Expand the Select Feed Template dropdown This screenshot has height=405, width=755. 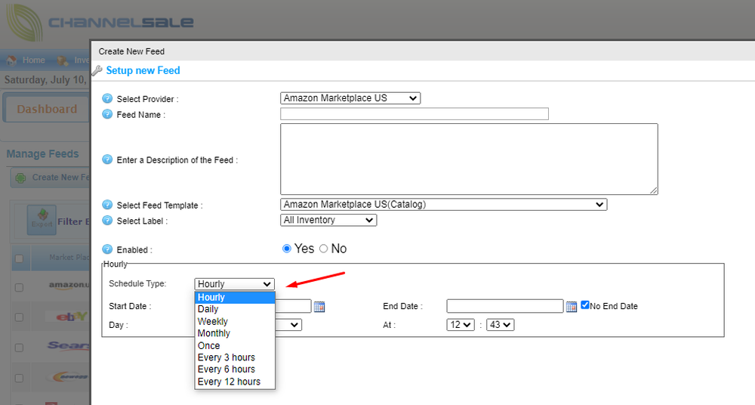point(443,205)
